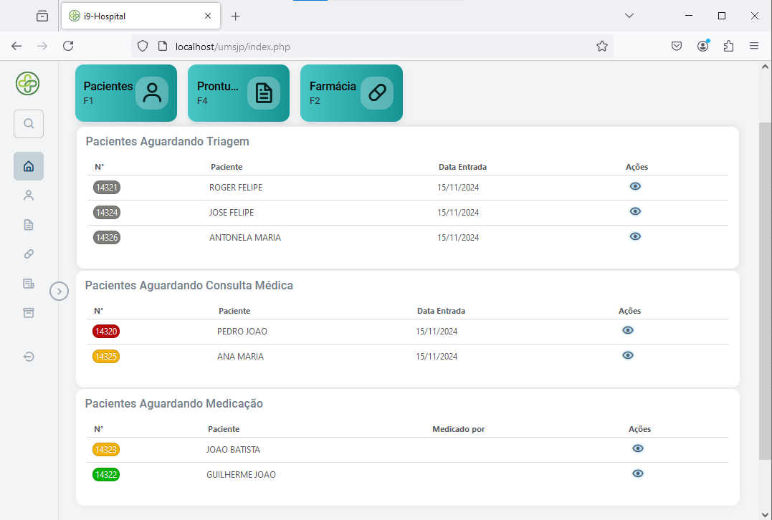Click the site information page icon

[x=163, y=47]
